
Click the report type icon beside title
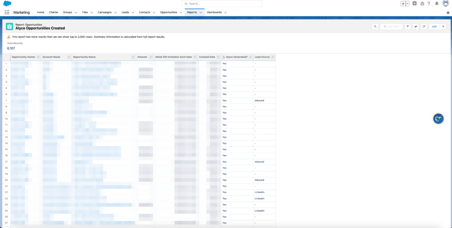click(10, 27)
